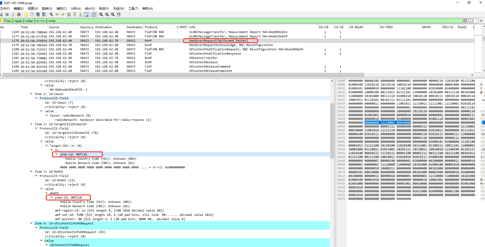This screenshot has height=247, width=485.
Task: Reload the capture file icon
Action: (x=44, y=14)
